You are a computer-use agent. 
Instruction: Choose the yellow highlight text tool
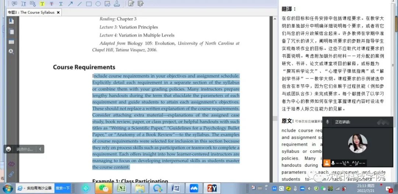[x=42, y=4]
